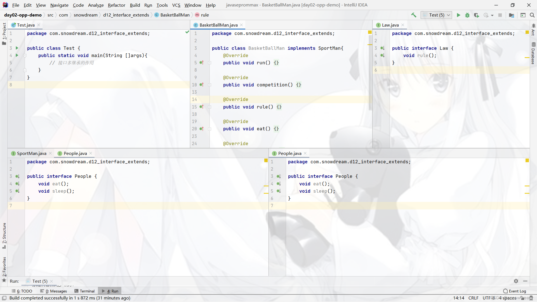Image resolution: width=537 pixels, height=302 pixels.
Task: Expand the folded competition() method on line 10
Action: coord(209,85)
